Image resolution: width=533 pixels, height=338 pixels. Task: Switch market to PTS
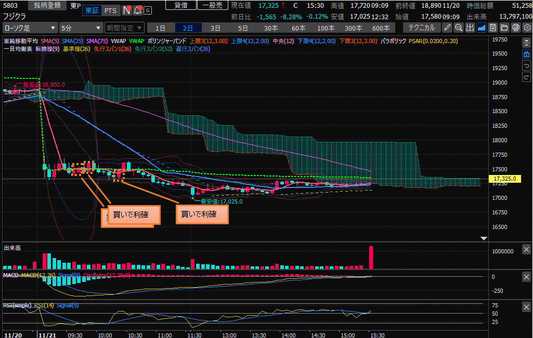(x=110, y=10)
